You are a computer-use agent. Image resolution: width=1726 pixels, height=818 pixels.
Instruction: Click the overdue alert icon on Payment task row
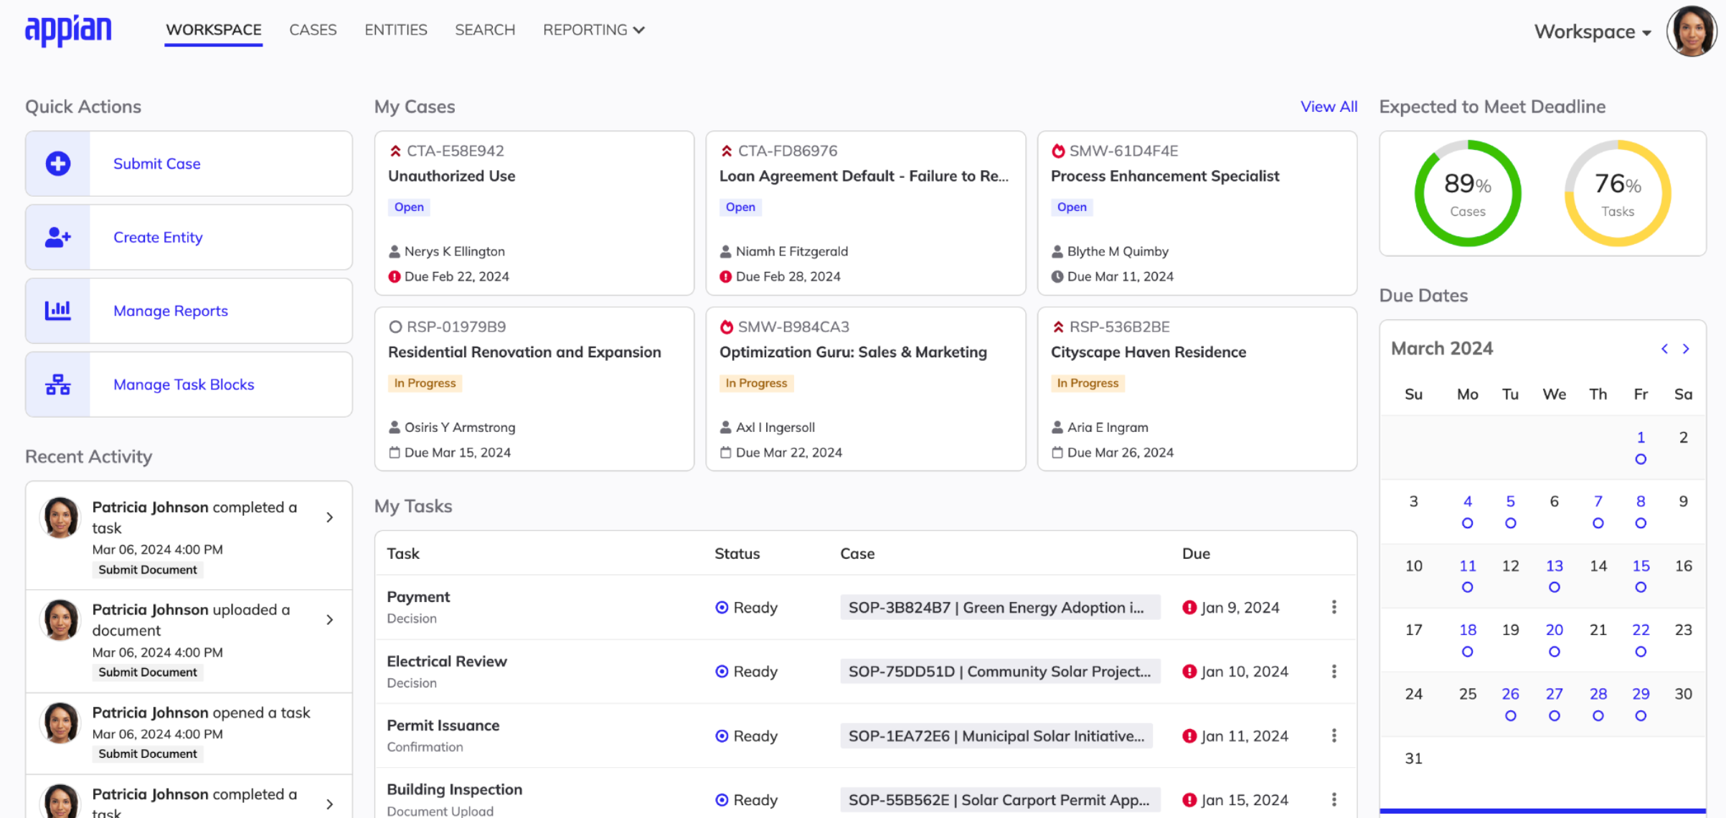coord(1187,606)
